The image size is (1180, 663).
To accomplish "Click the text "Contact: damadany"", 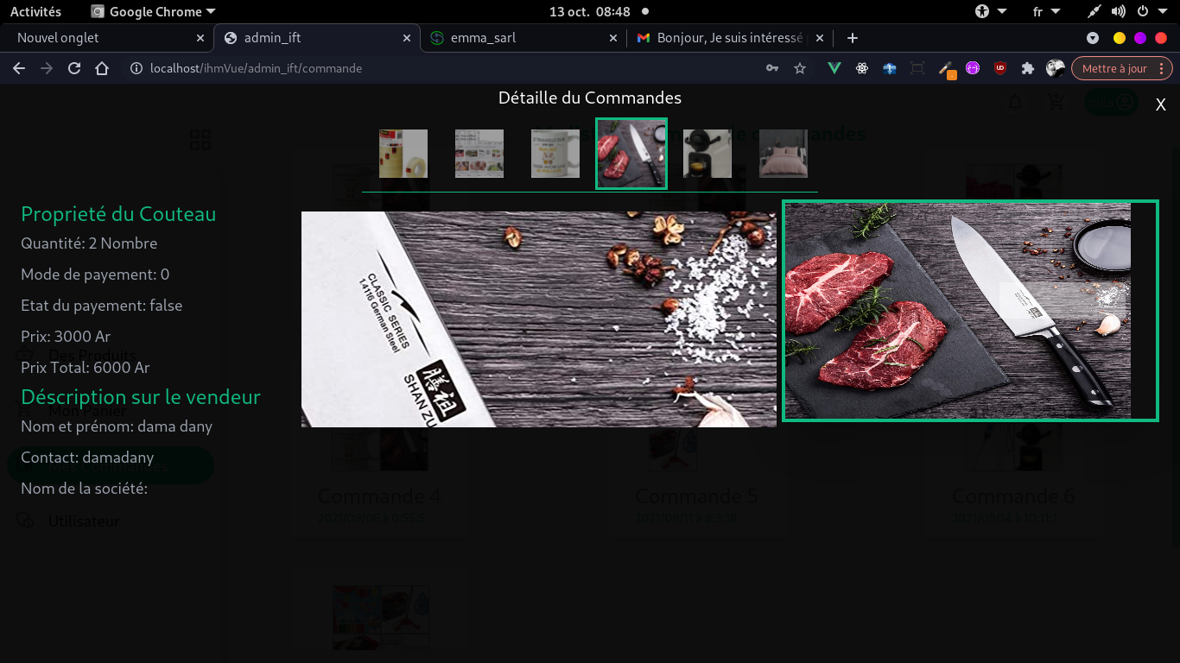I will pyautogui.click(x=87, y=458).
